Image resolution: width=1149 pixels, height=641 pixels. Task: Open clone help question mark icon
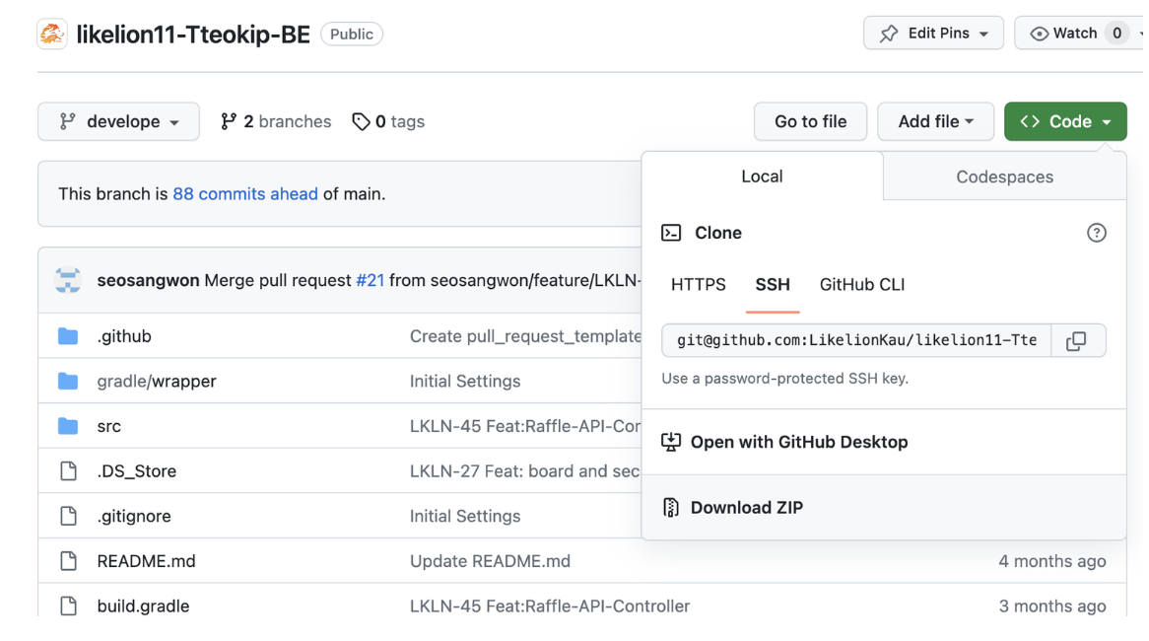(x=1096, y=233)
